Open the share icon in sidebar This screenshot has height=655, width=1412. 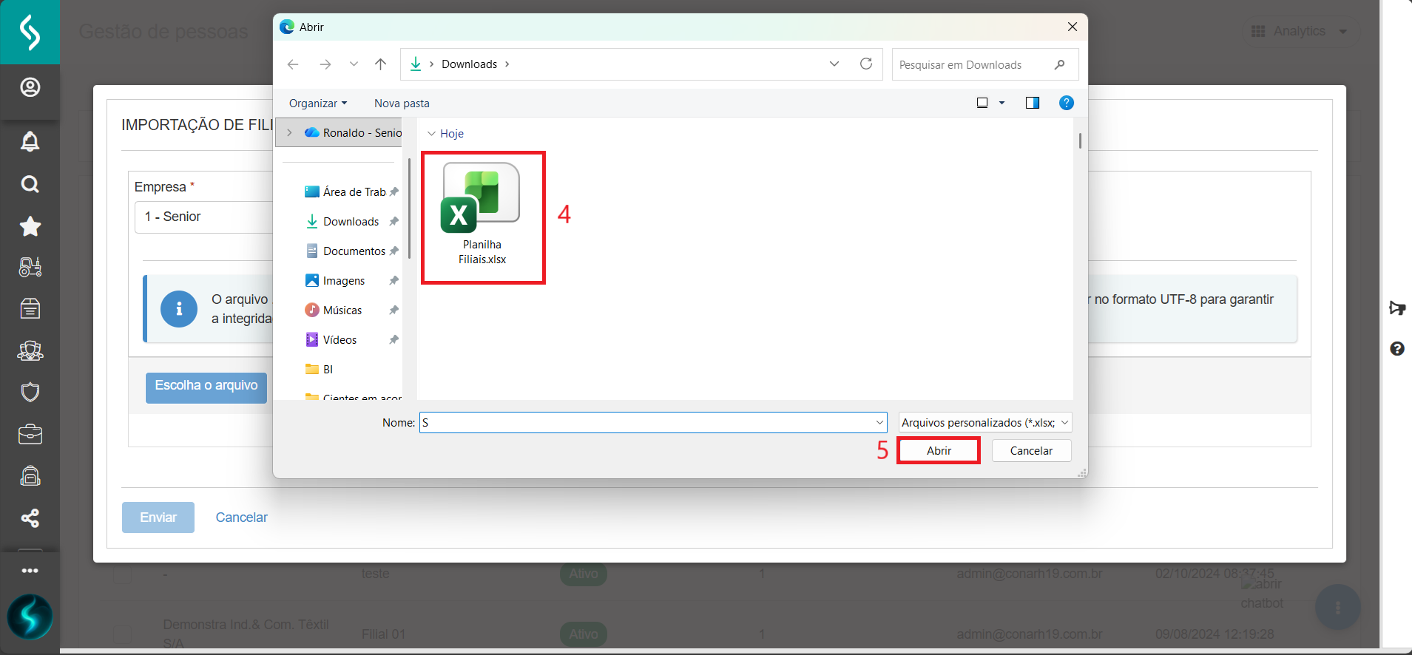(30, 518)
